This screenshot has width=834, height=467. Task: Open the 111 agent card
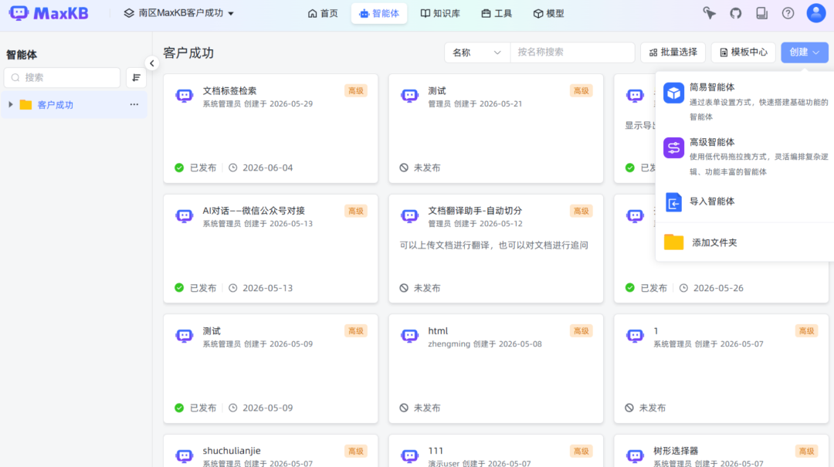pos(496,451)
